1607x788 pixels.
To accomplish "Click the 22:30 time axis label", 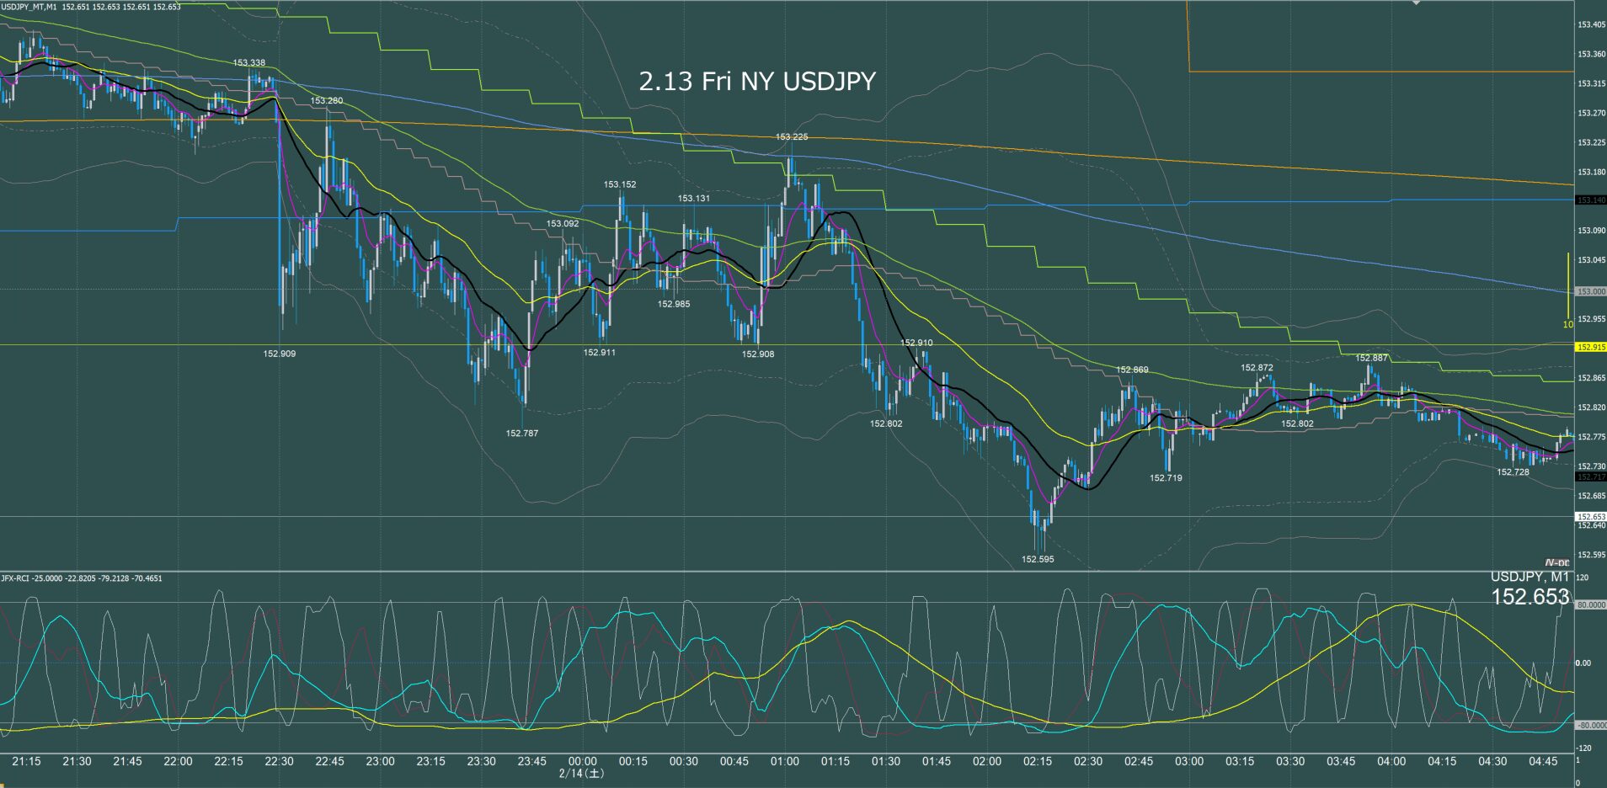I will pos(279,761).
